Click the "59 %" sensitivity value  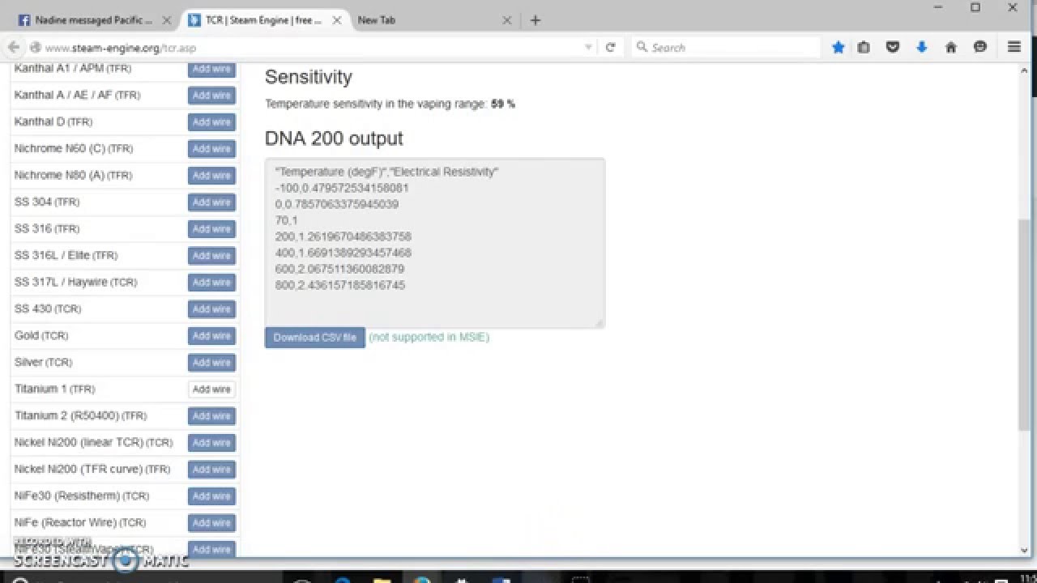[503, 104]
